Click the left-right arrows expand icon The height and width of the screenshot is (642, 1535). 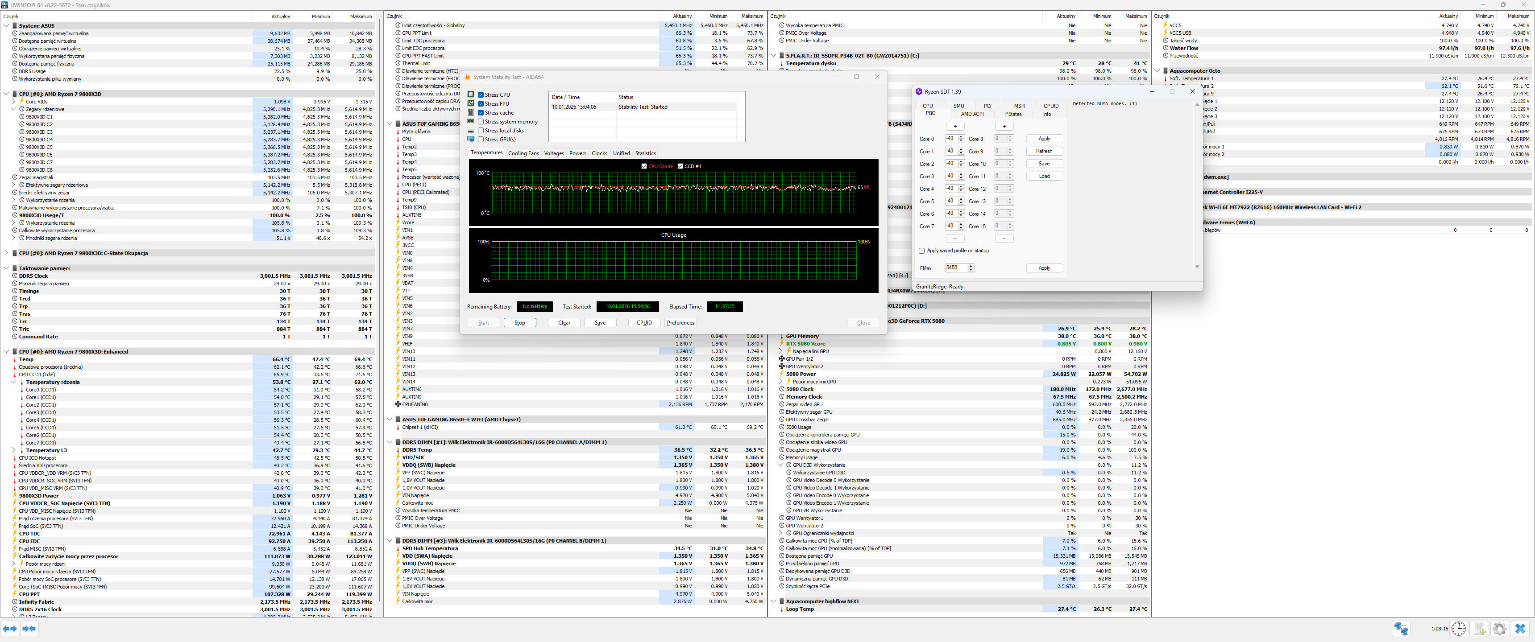9,628
